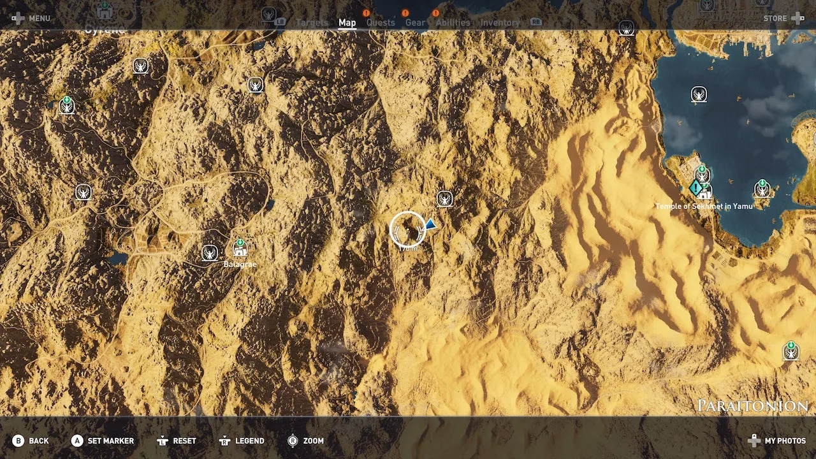
Task: Select the Balagrae fast travel town icon
Action: click(x=240, y=249)
